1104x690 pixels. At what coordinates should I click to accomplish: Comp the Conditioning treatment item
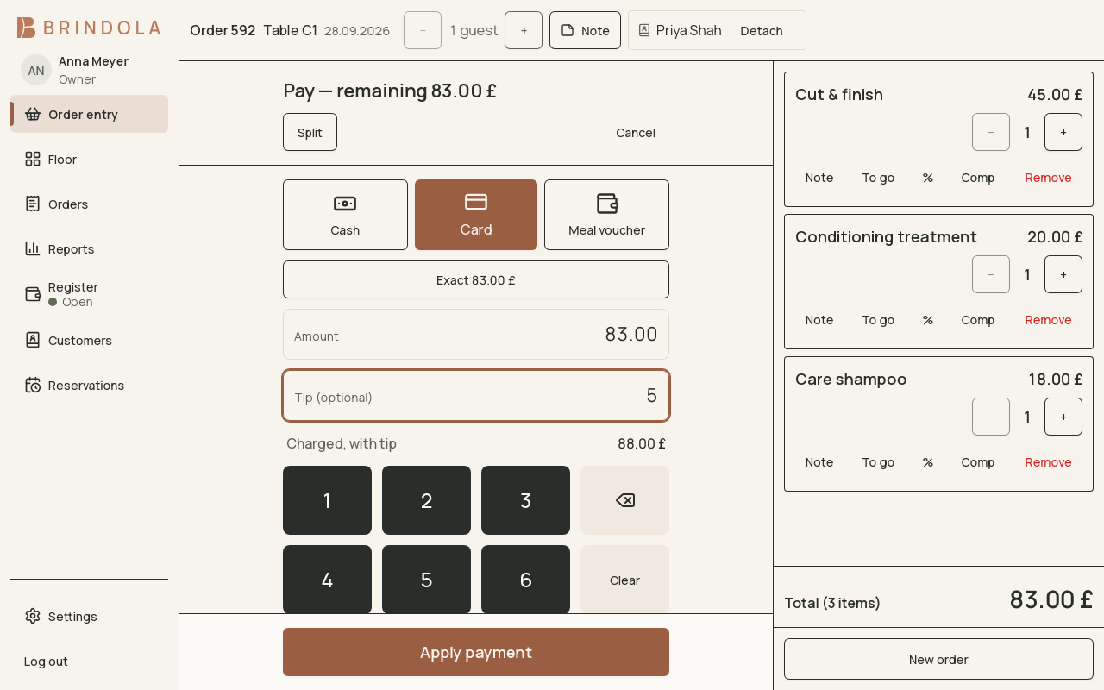[x=978, y=320]
